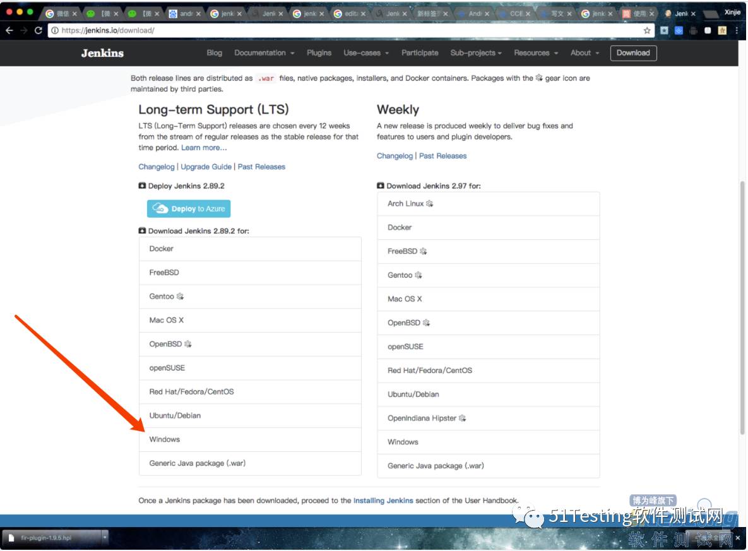Screen dimensions: 748x551
Task: Click the gear icon beside Arch Linux
Action: 429,204
